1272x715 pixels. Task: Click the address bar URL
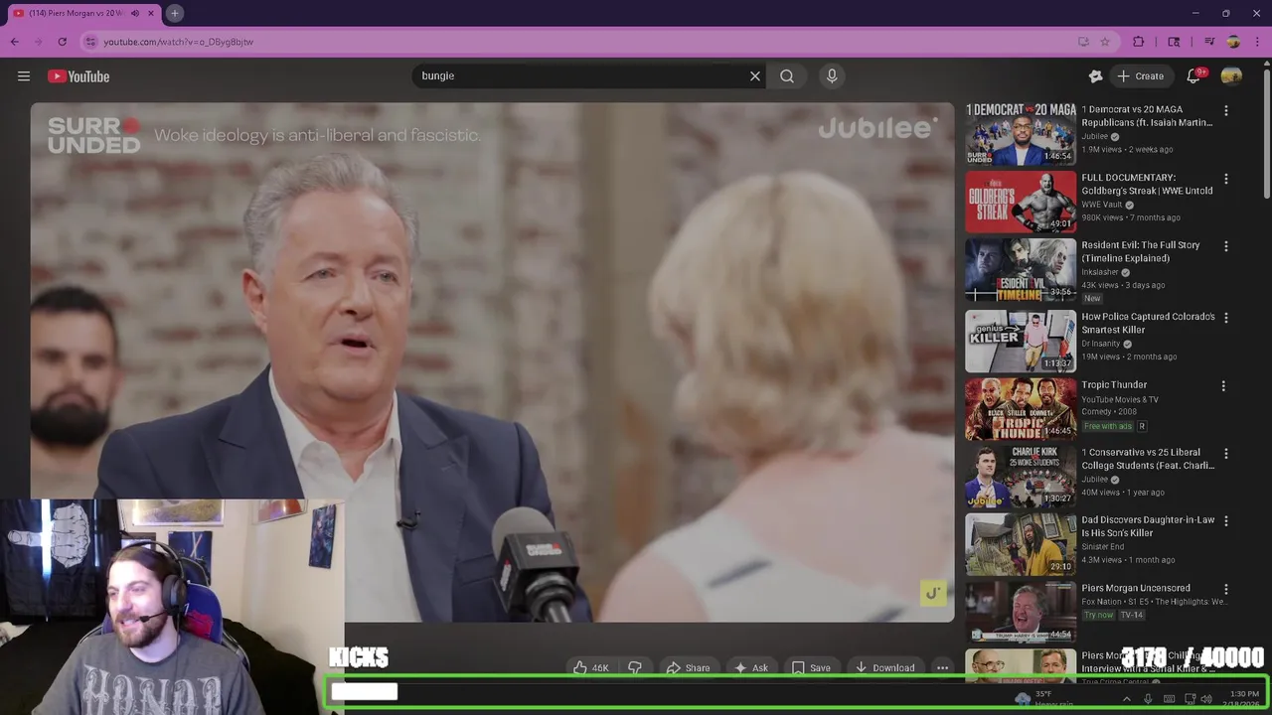(x=179, y=42)
